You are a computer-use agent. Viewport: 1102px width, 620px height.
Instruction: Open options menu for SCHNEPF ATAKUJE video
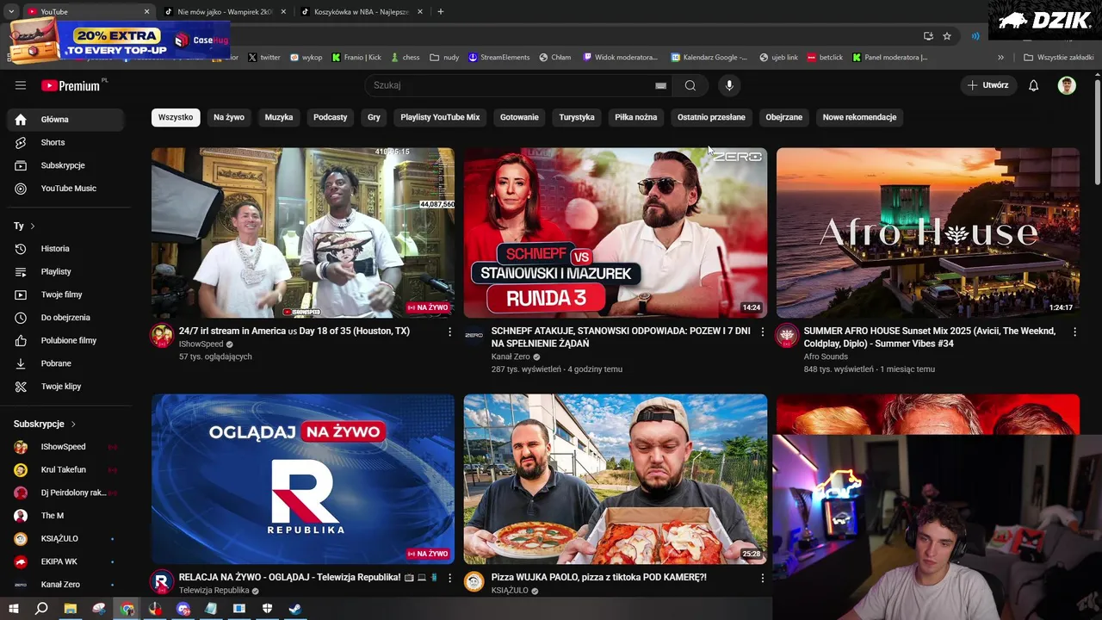(x=762, y=332)
